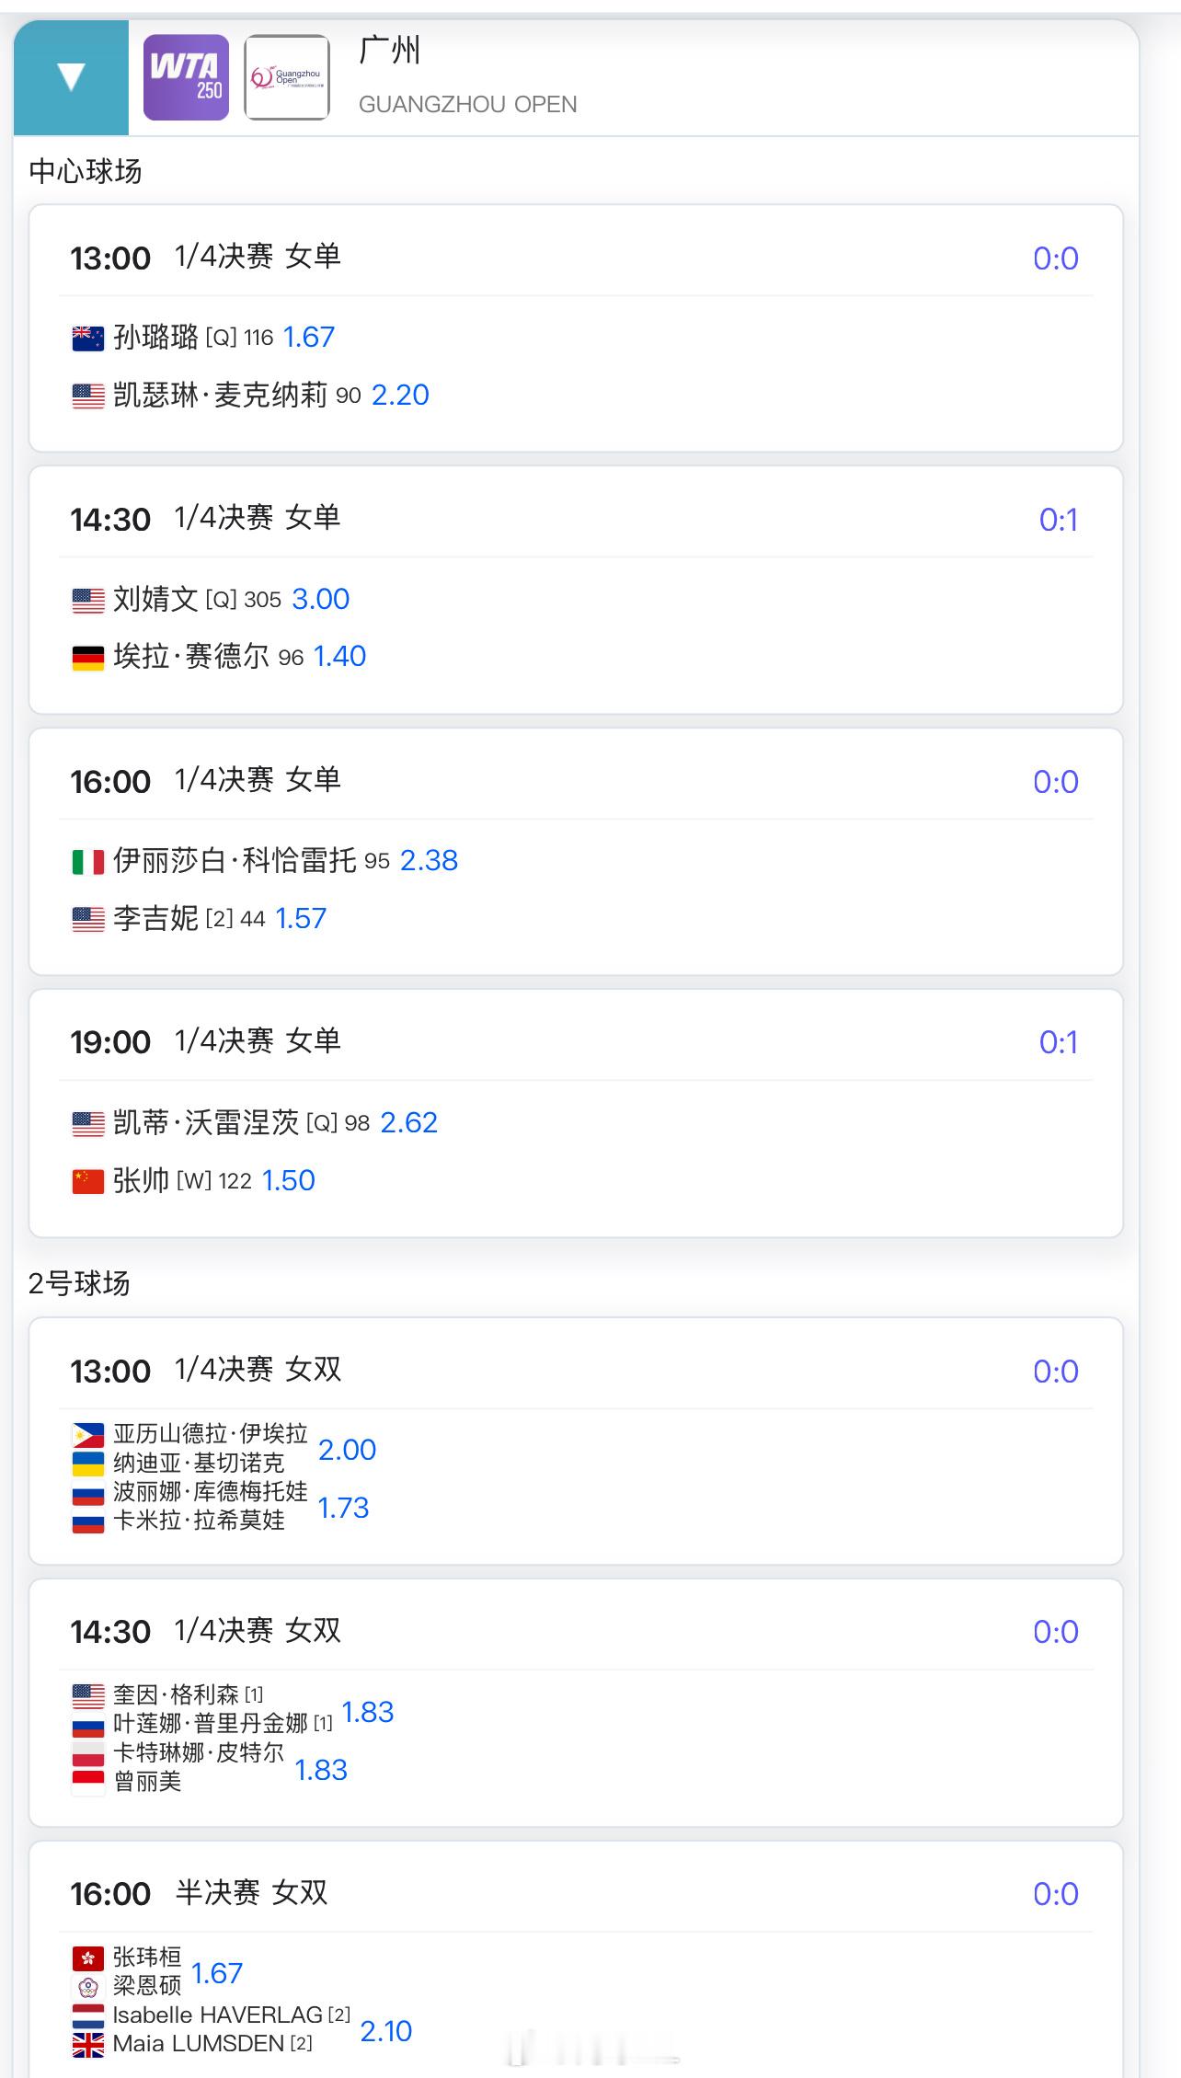Click the German flag beside 埃拉·赛德尔

[88, 658]
